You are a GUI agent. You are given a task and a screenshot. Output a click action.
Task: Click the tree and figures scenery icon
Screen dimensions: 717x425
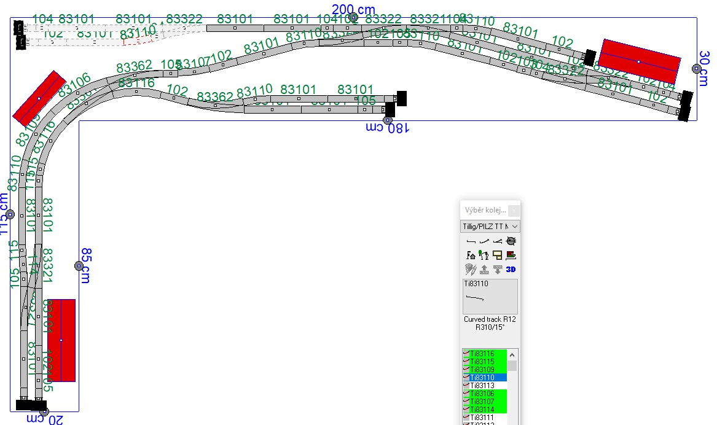coord(485,255)
